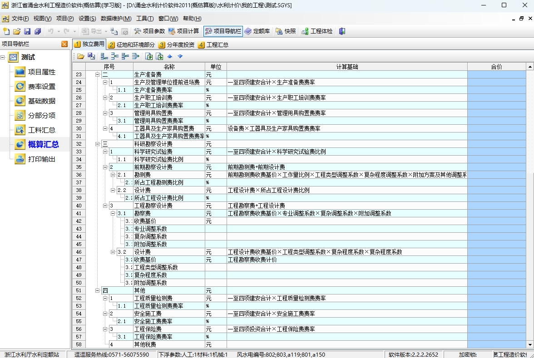Click the save template icon in table toolbar
Viewport: 534px width, 358px height.
91,56
